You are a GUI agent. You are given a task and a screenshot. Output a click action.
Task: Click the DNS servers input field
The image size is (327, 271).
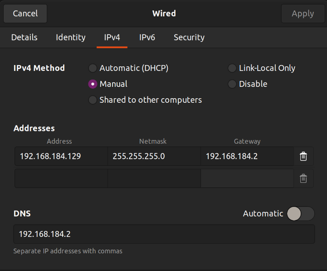164,234
